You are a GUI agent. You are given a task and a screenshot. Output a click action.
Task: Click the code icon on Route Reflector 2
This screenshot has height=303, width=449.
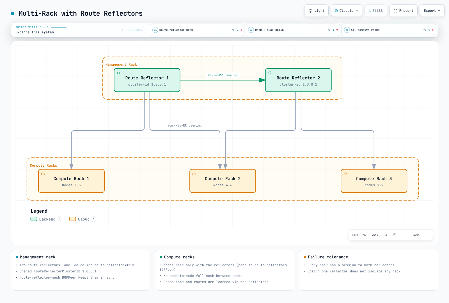point(270,73)
